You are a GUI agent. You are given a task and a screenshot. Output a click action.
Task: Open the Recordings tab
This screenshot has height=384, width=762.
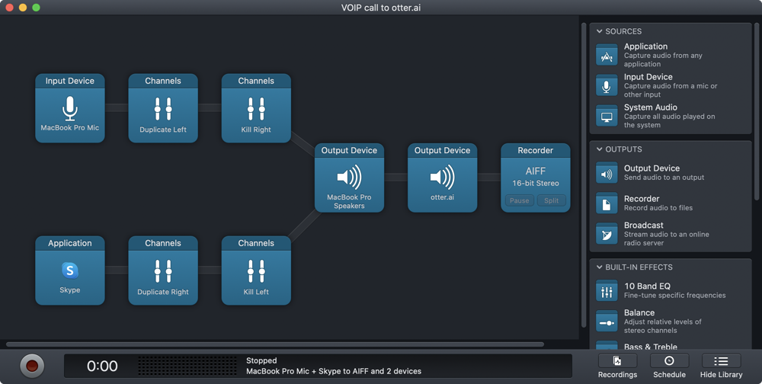click(x=617, y=366)
